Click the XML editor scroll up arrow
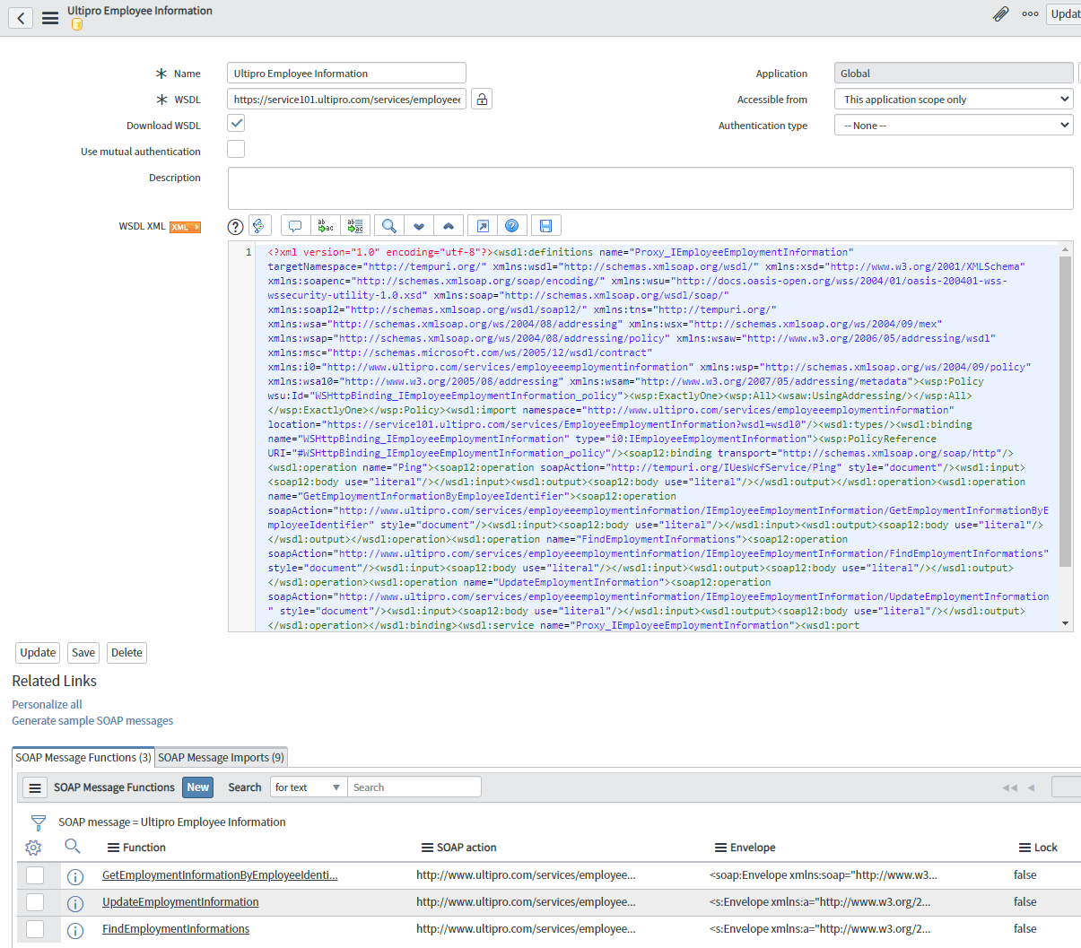This screenshot has height=948, width=1081. (x=1066, y=249)
